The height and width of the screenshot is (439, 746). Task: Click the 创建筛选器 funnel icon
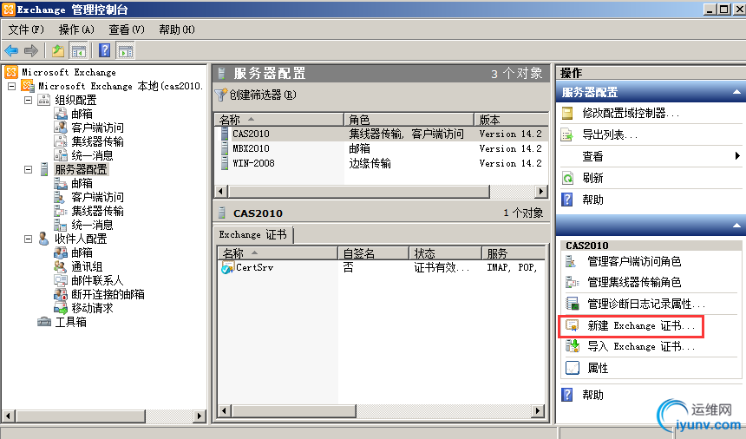[220, 95]
